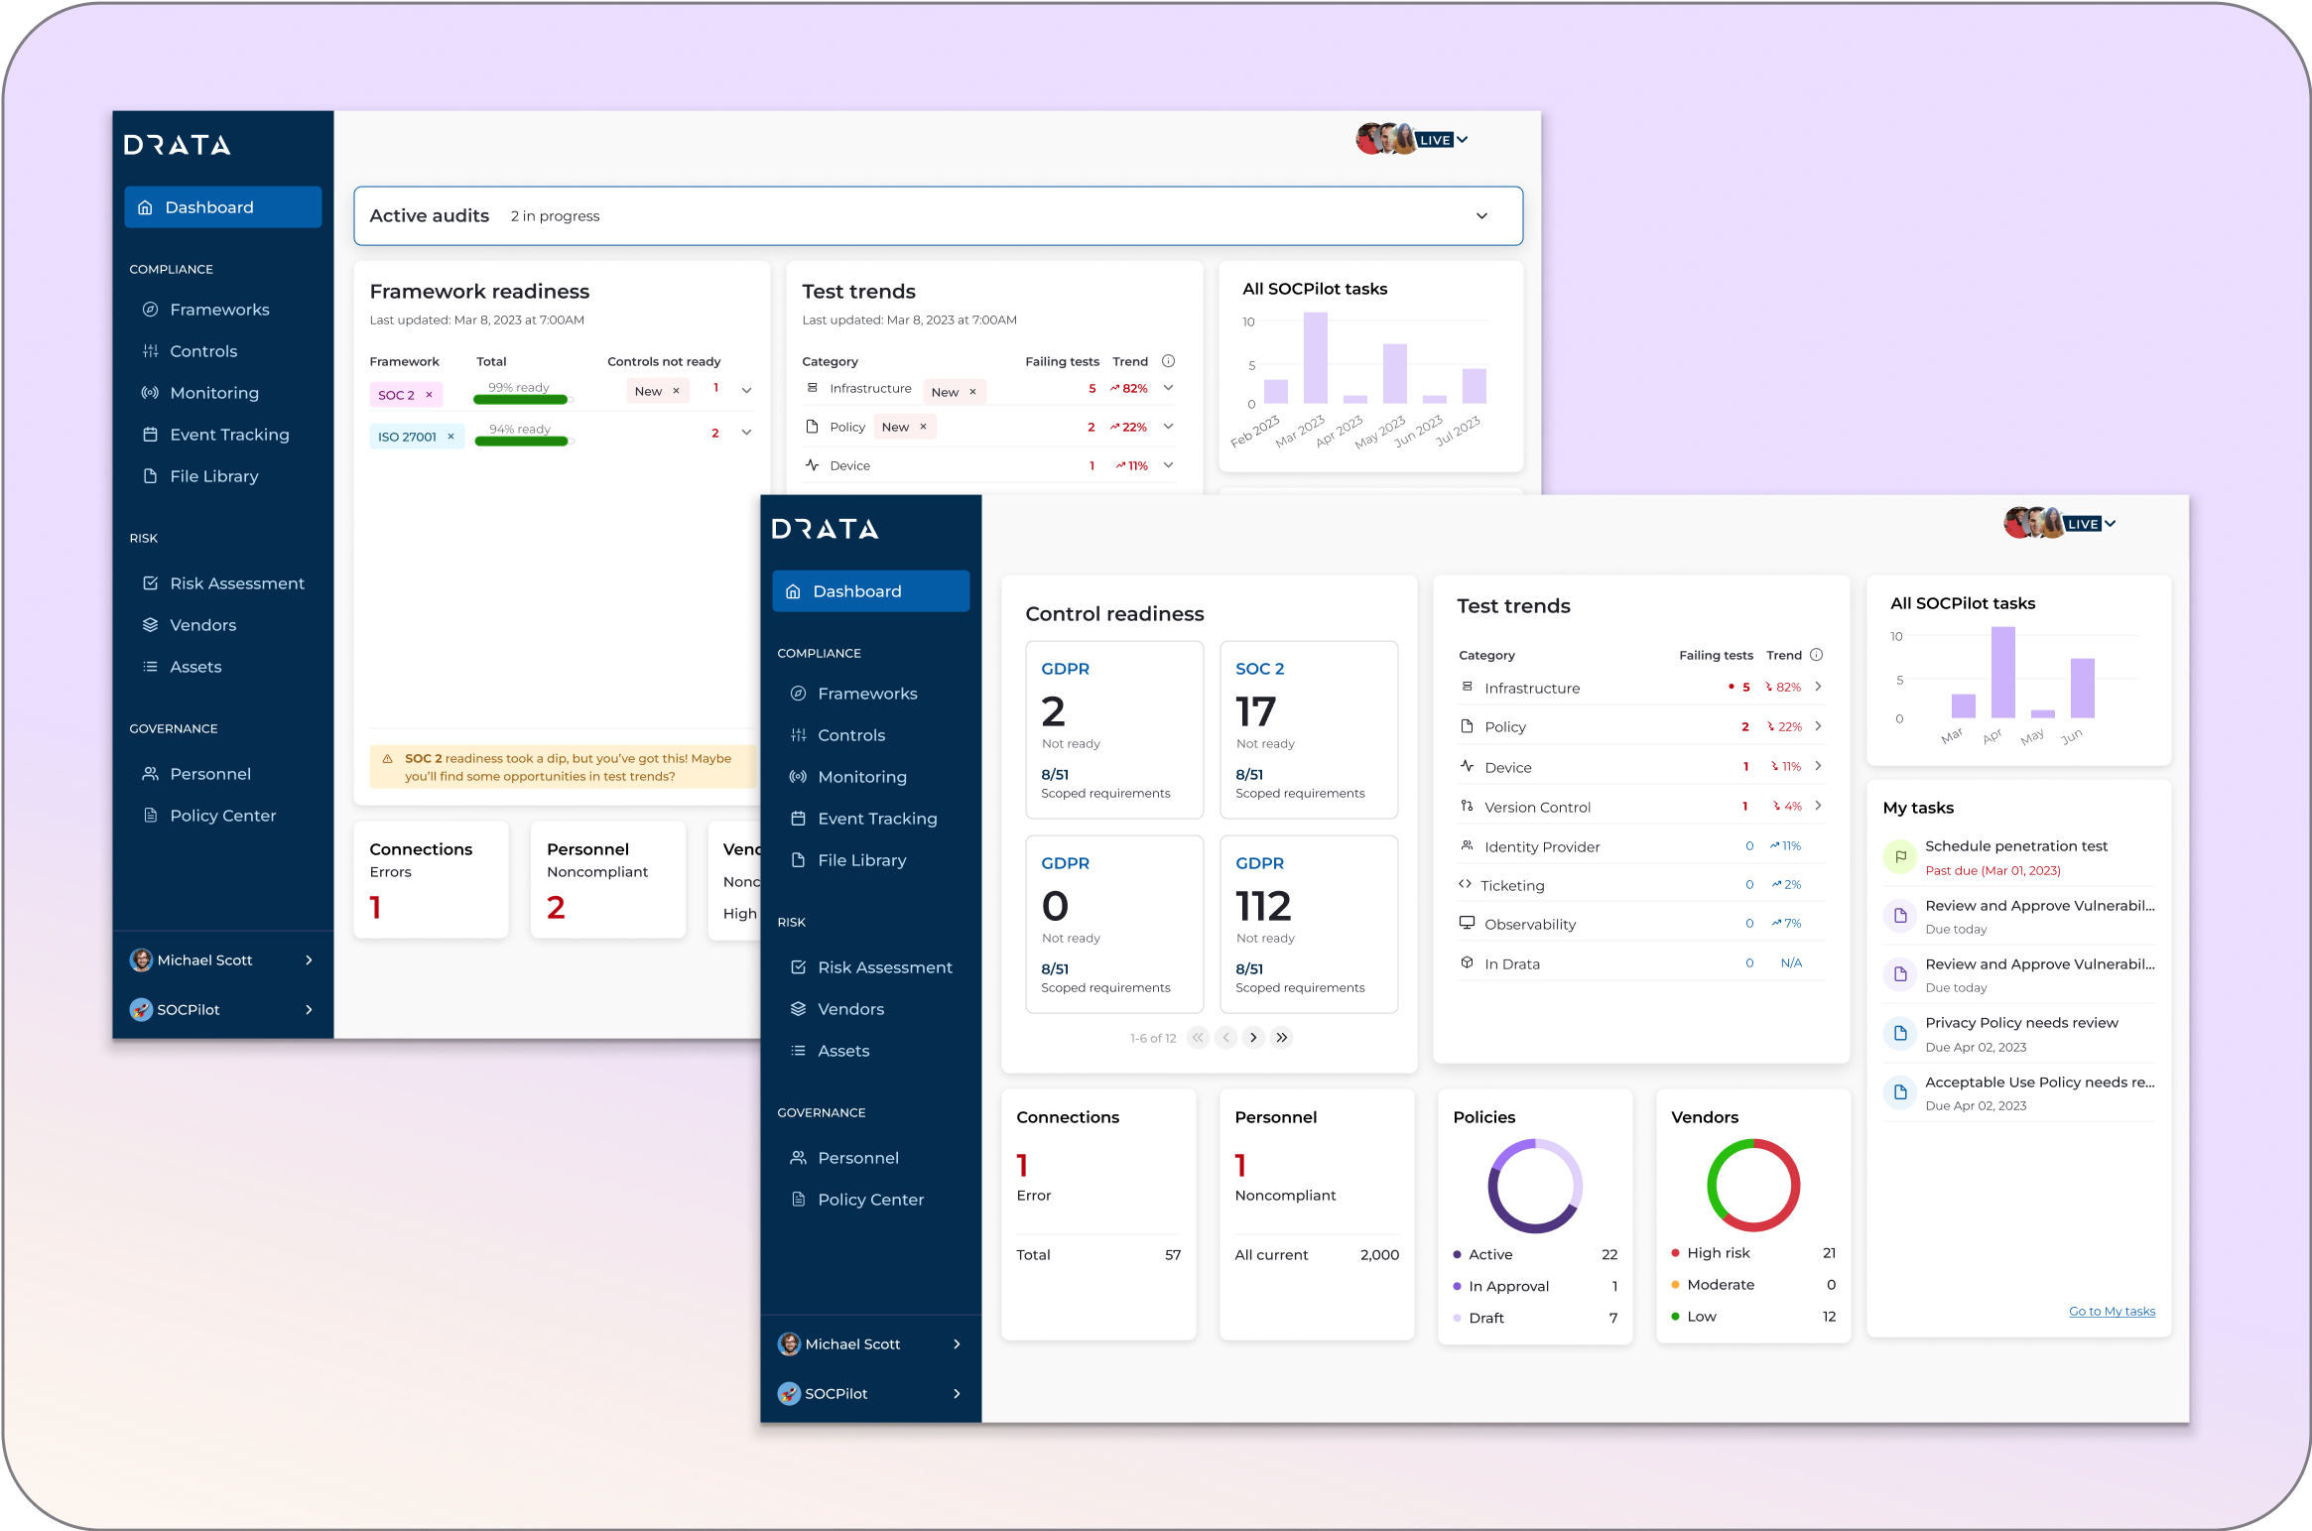Open Policy Center in back sidebar
2312x1531 pixels.
pyautogui.click(x=222, y=816)
